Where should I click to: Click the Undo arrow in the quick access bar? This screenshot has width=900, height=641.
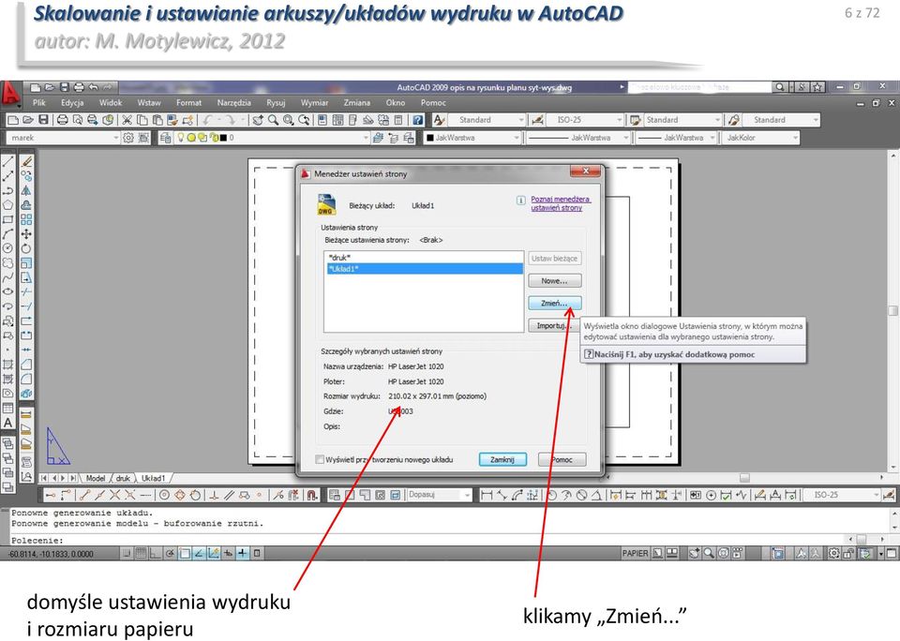93,87
